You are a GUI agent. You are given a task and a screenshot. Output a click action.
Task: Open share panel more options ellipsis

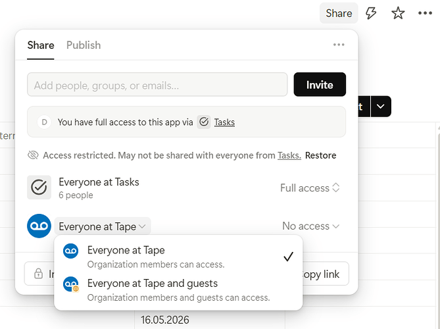(339, 45)
